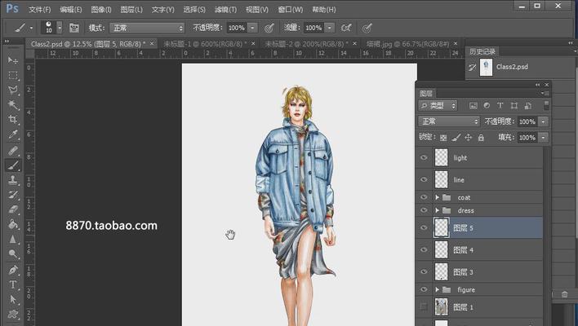Select the Magic Wand tool
The height and width of the screenshot is (326, 578).
click(13, 105)
